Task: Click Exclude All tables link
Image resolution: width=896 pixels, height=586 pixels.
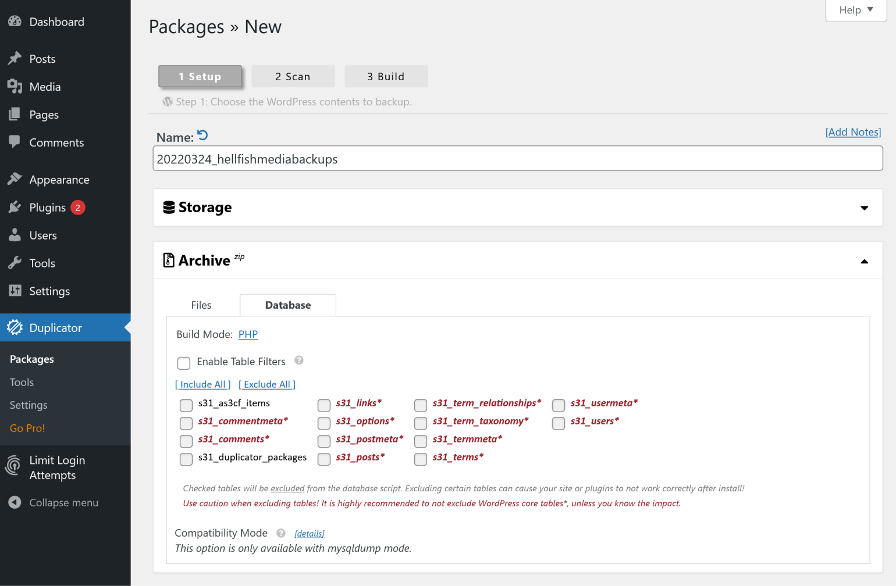Action: tap(267, 384)
